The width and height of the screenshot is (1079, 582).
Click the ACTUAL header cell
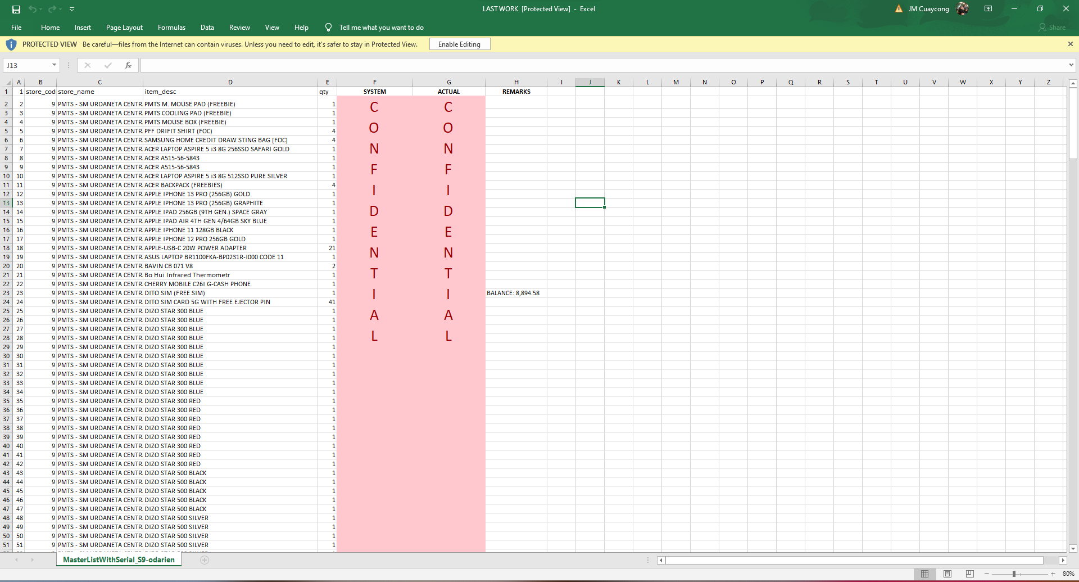pyautogui.click(x=449, y=92)
